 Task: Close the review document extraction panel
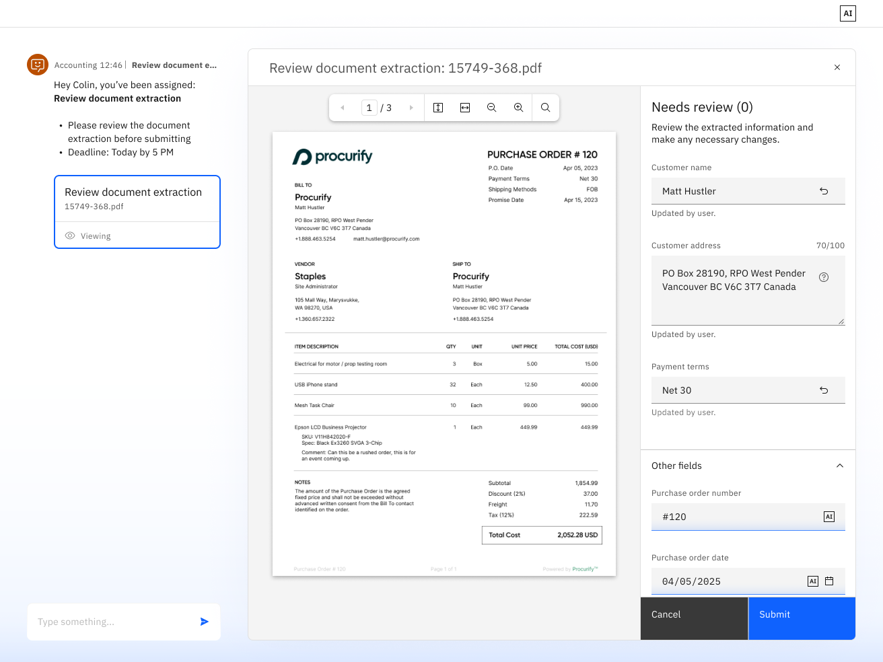tap(837, 67)
